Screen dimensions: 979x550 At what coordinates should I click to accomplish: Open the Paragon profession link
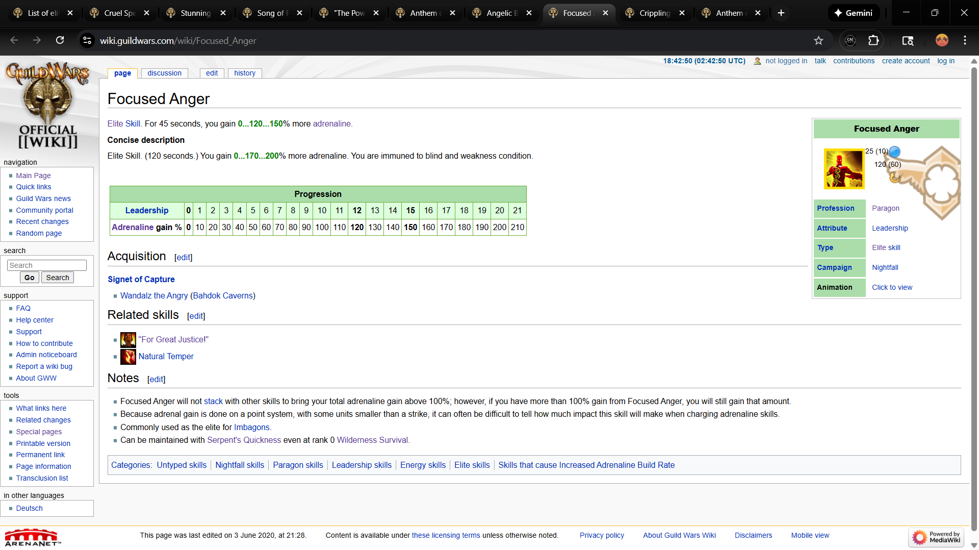point(886,209)
